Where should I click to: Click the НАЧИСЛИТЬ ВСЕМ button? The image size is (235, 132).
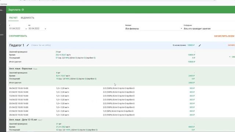tap(224, 36)
